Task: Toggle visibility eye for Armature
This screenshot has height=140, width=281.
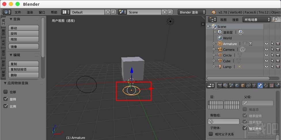Action: click(267, 44)
